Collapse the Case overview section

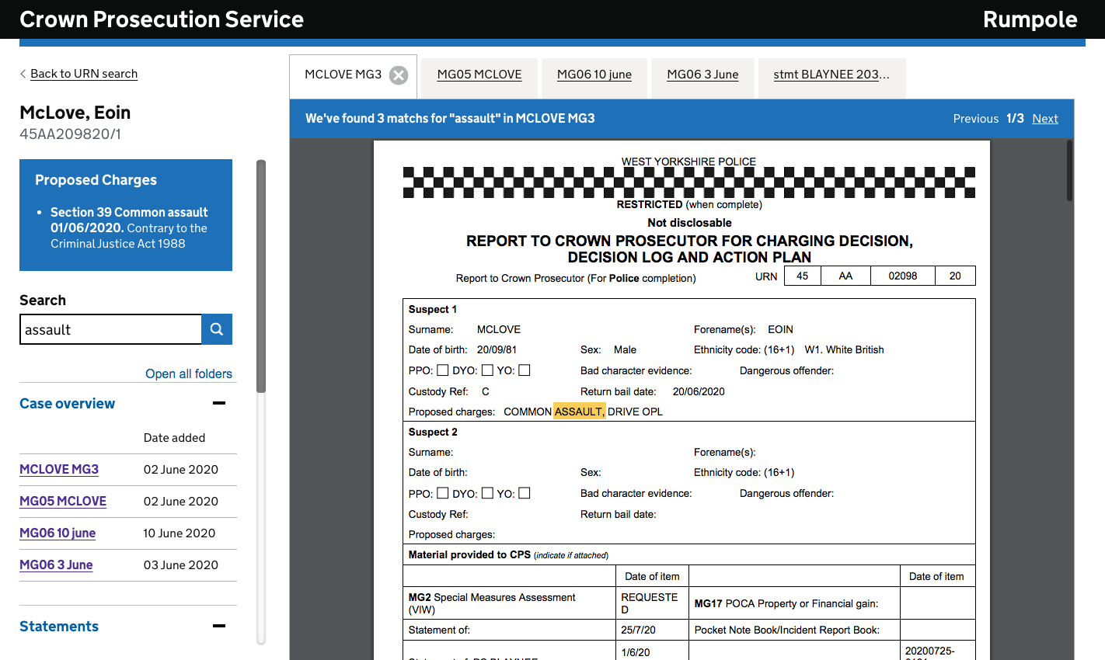[219, 403]
